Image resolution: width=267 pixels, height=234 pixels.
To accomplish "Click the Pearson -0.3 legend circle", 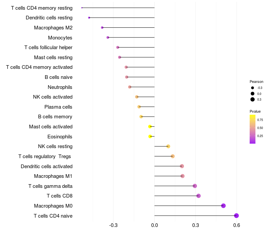I will [253, 88].
